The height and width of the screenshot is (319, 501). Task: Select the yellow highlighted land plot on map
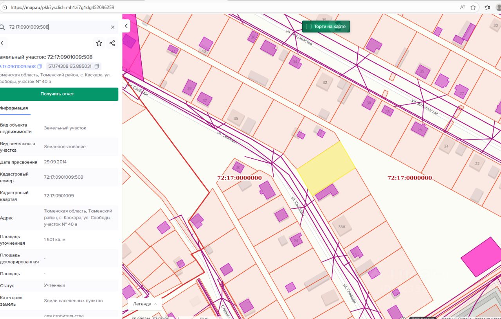click(326, 167)
